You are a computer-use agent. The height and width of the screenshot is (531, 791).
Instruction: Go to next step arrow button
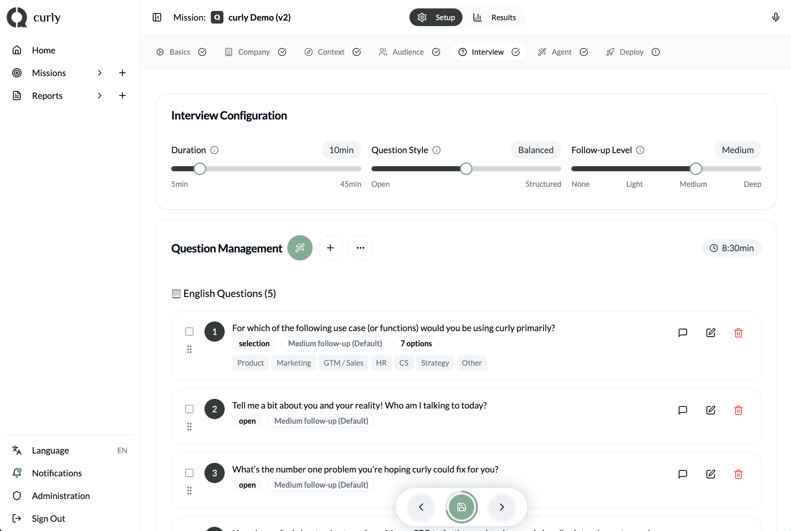[502, 507]
